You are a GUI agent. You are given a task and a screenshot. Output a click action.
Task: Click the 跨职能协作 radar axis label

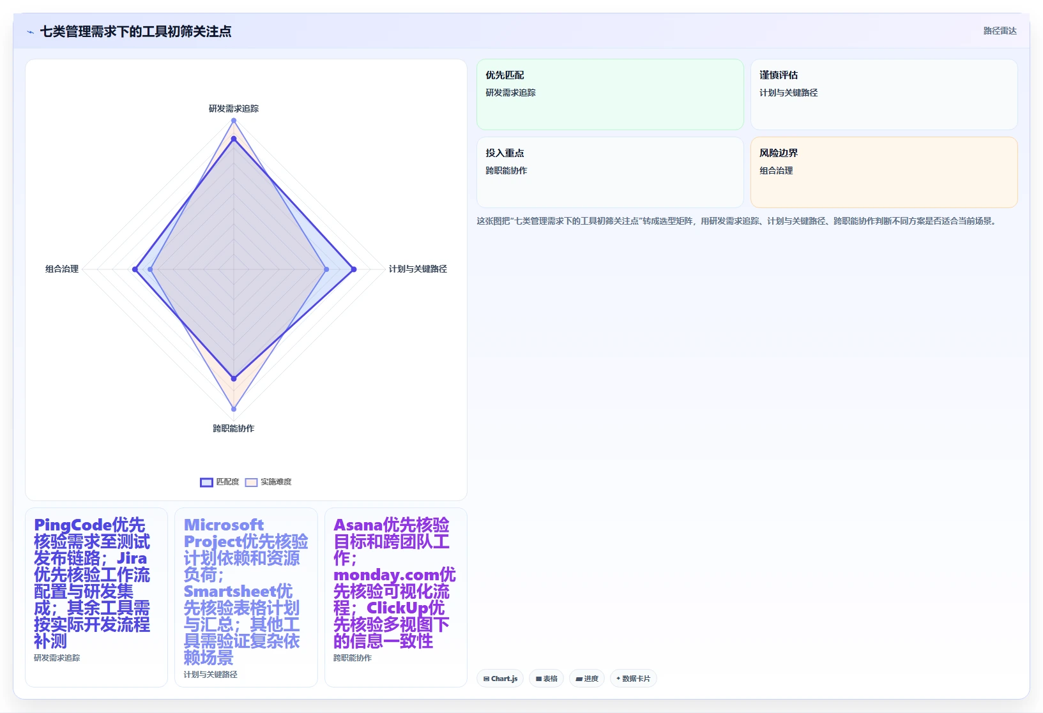(234, 428)
